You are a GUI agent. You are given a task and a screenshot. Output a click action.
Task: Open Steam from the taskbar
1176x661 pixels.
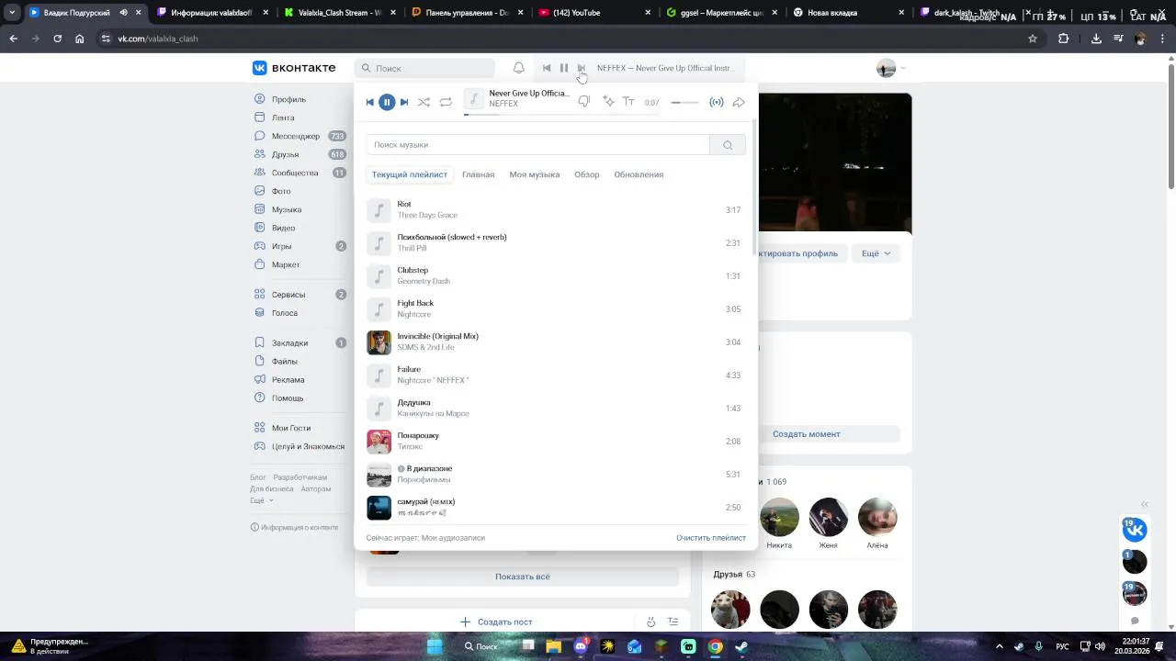pos(741,646)
